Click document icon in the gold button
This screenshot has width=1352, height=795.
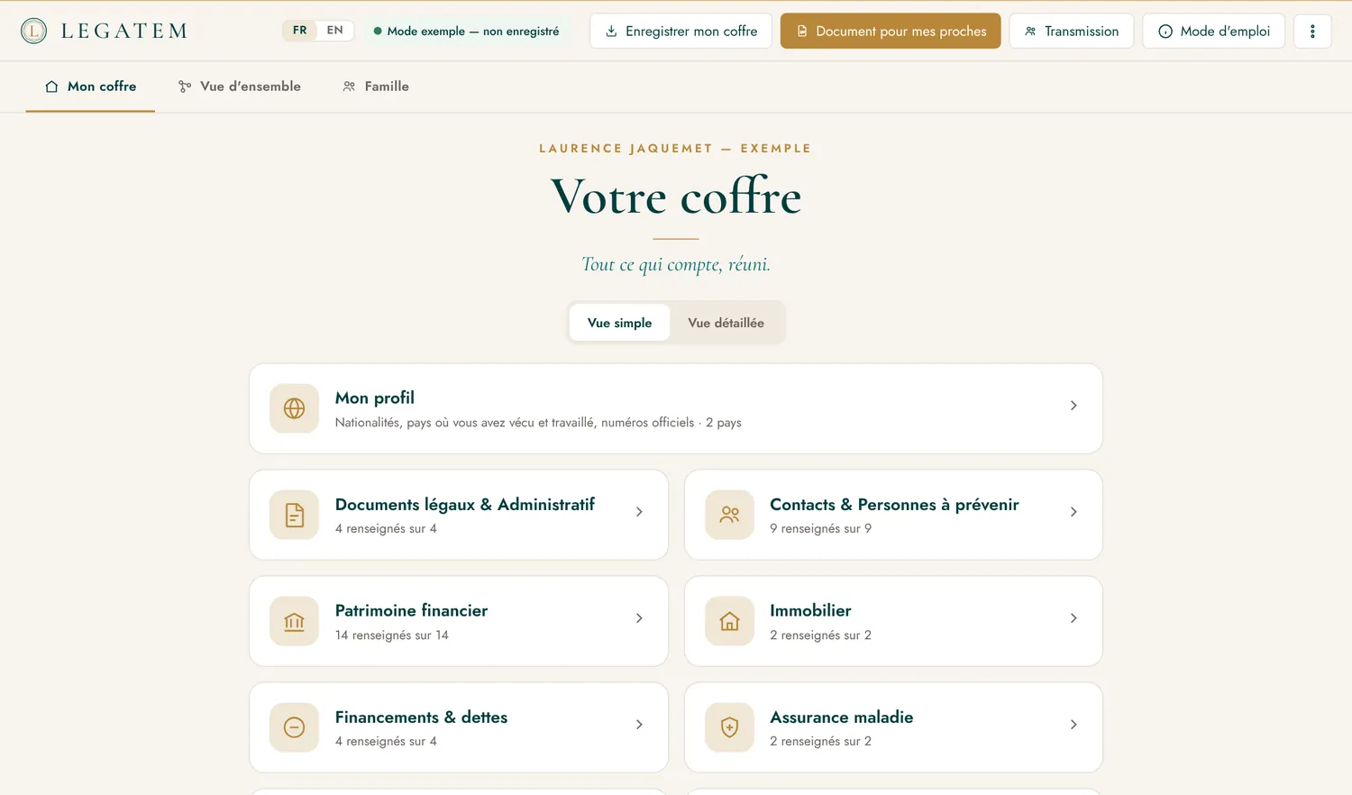[801, 31]
